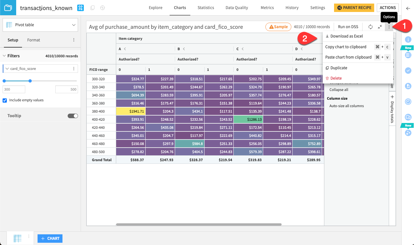The width and height of the screenshot is (414, 245).
Task: Click the orange Sample warning badge
Action: [278, 27]
